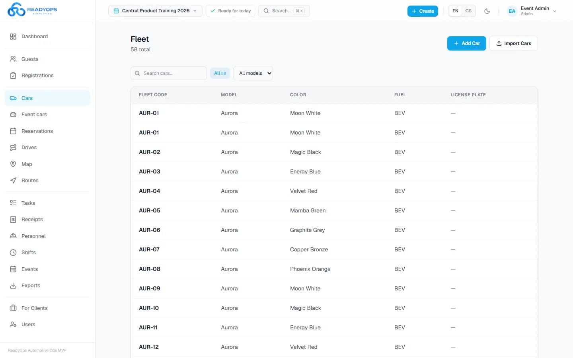The height and width of the screenshot is (358, 573).
Task: Open the Shifts menu item
Action: [47, 253]
